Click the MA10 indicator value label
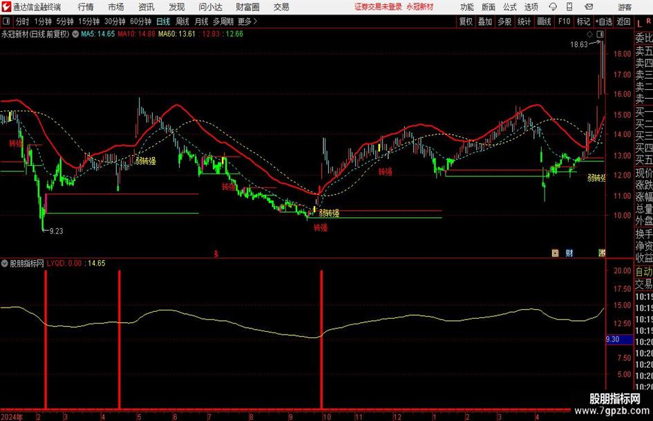 coord(136,34)
